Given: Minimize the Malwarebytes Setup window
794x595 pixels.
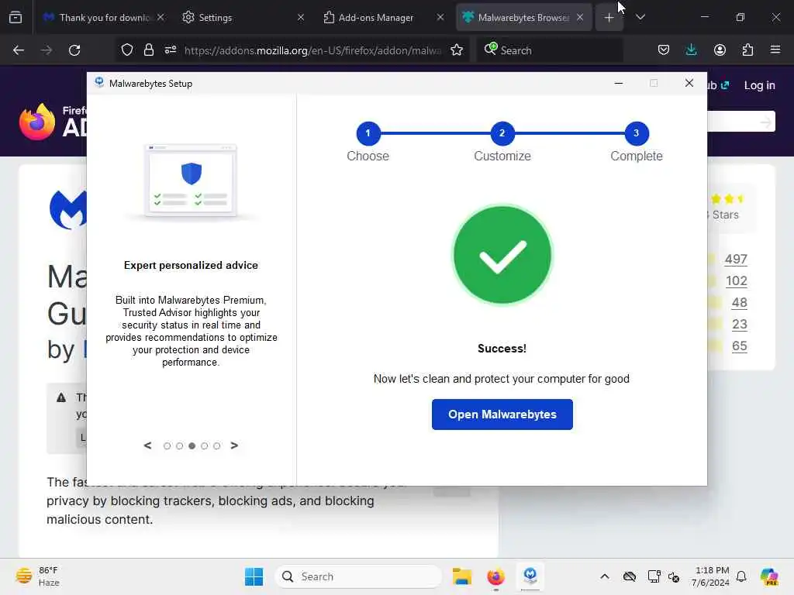Looking at the screenshot, I should point(618,83).
